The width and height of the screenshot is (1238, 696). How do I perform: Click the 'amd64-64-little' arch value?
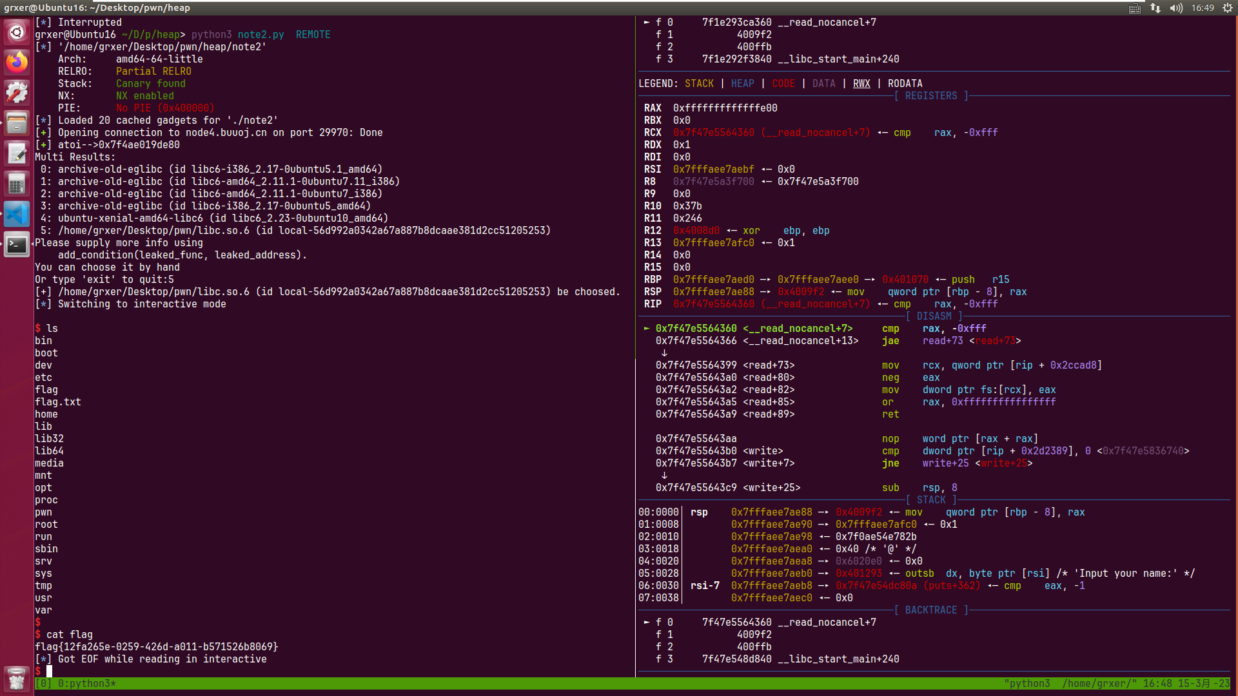[159, 59]
